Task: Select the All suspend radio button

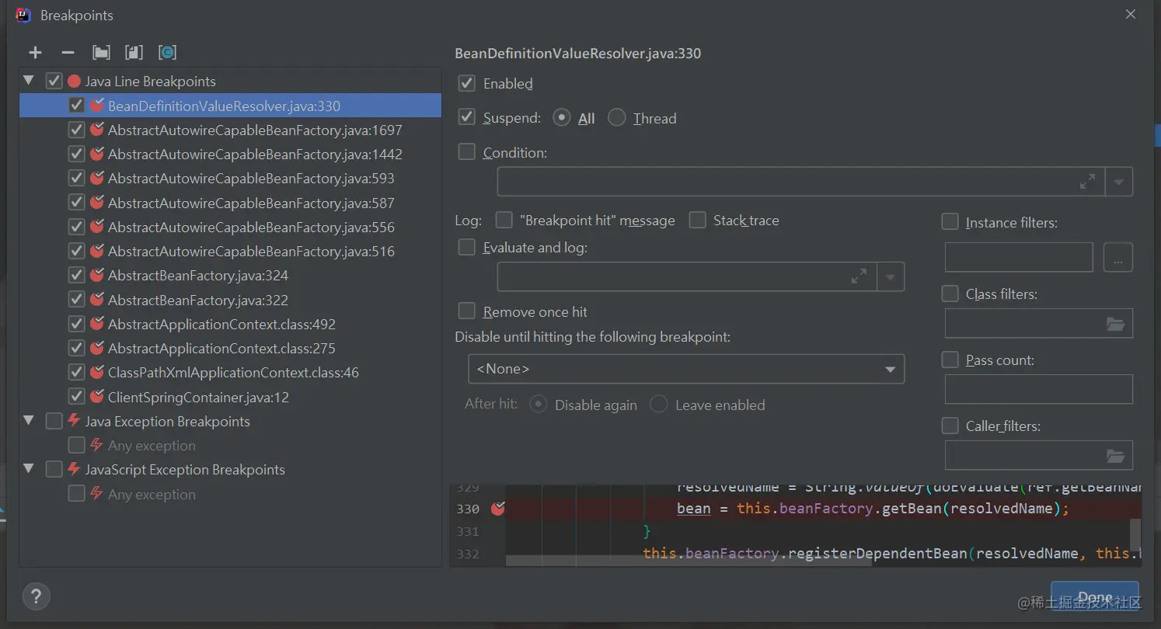Action: click(562, 118)
